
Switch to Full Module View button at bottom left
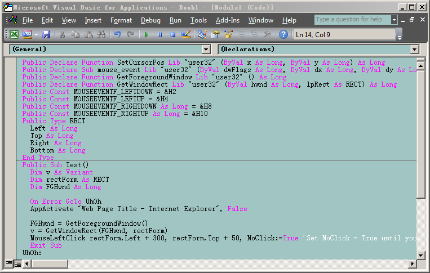click(x=18, y=264)
